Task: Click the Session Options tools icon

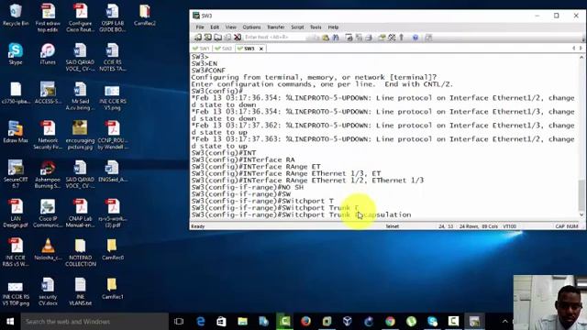Action: click(392, 38)
